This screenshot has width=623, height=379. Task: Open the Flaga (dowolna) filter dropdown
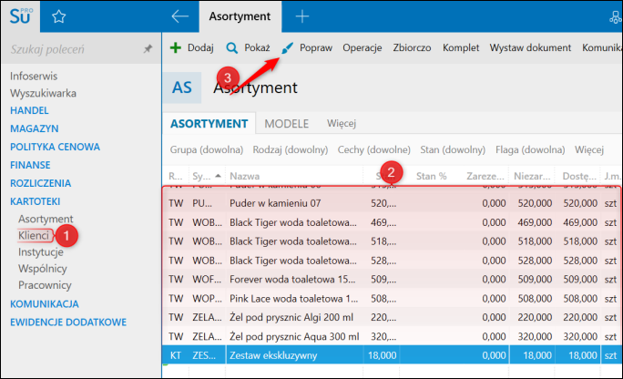(531, 149)
